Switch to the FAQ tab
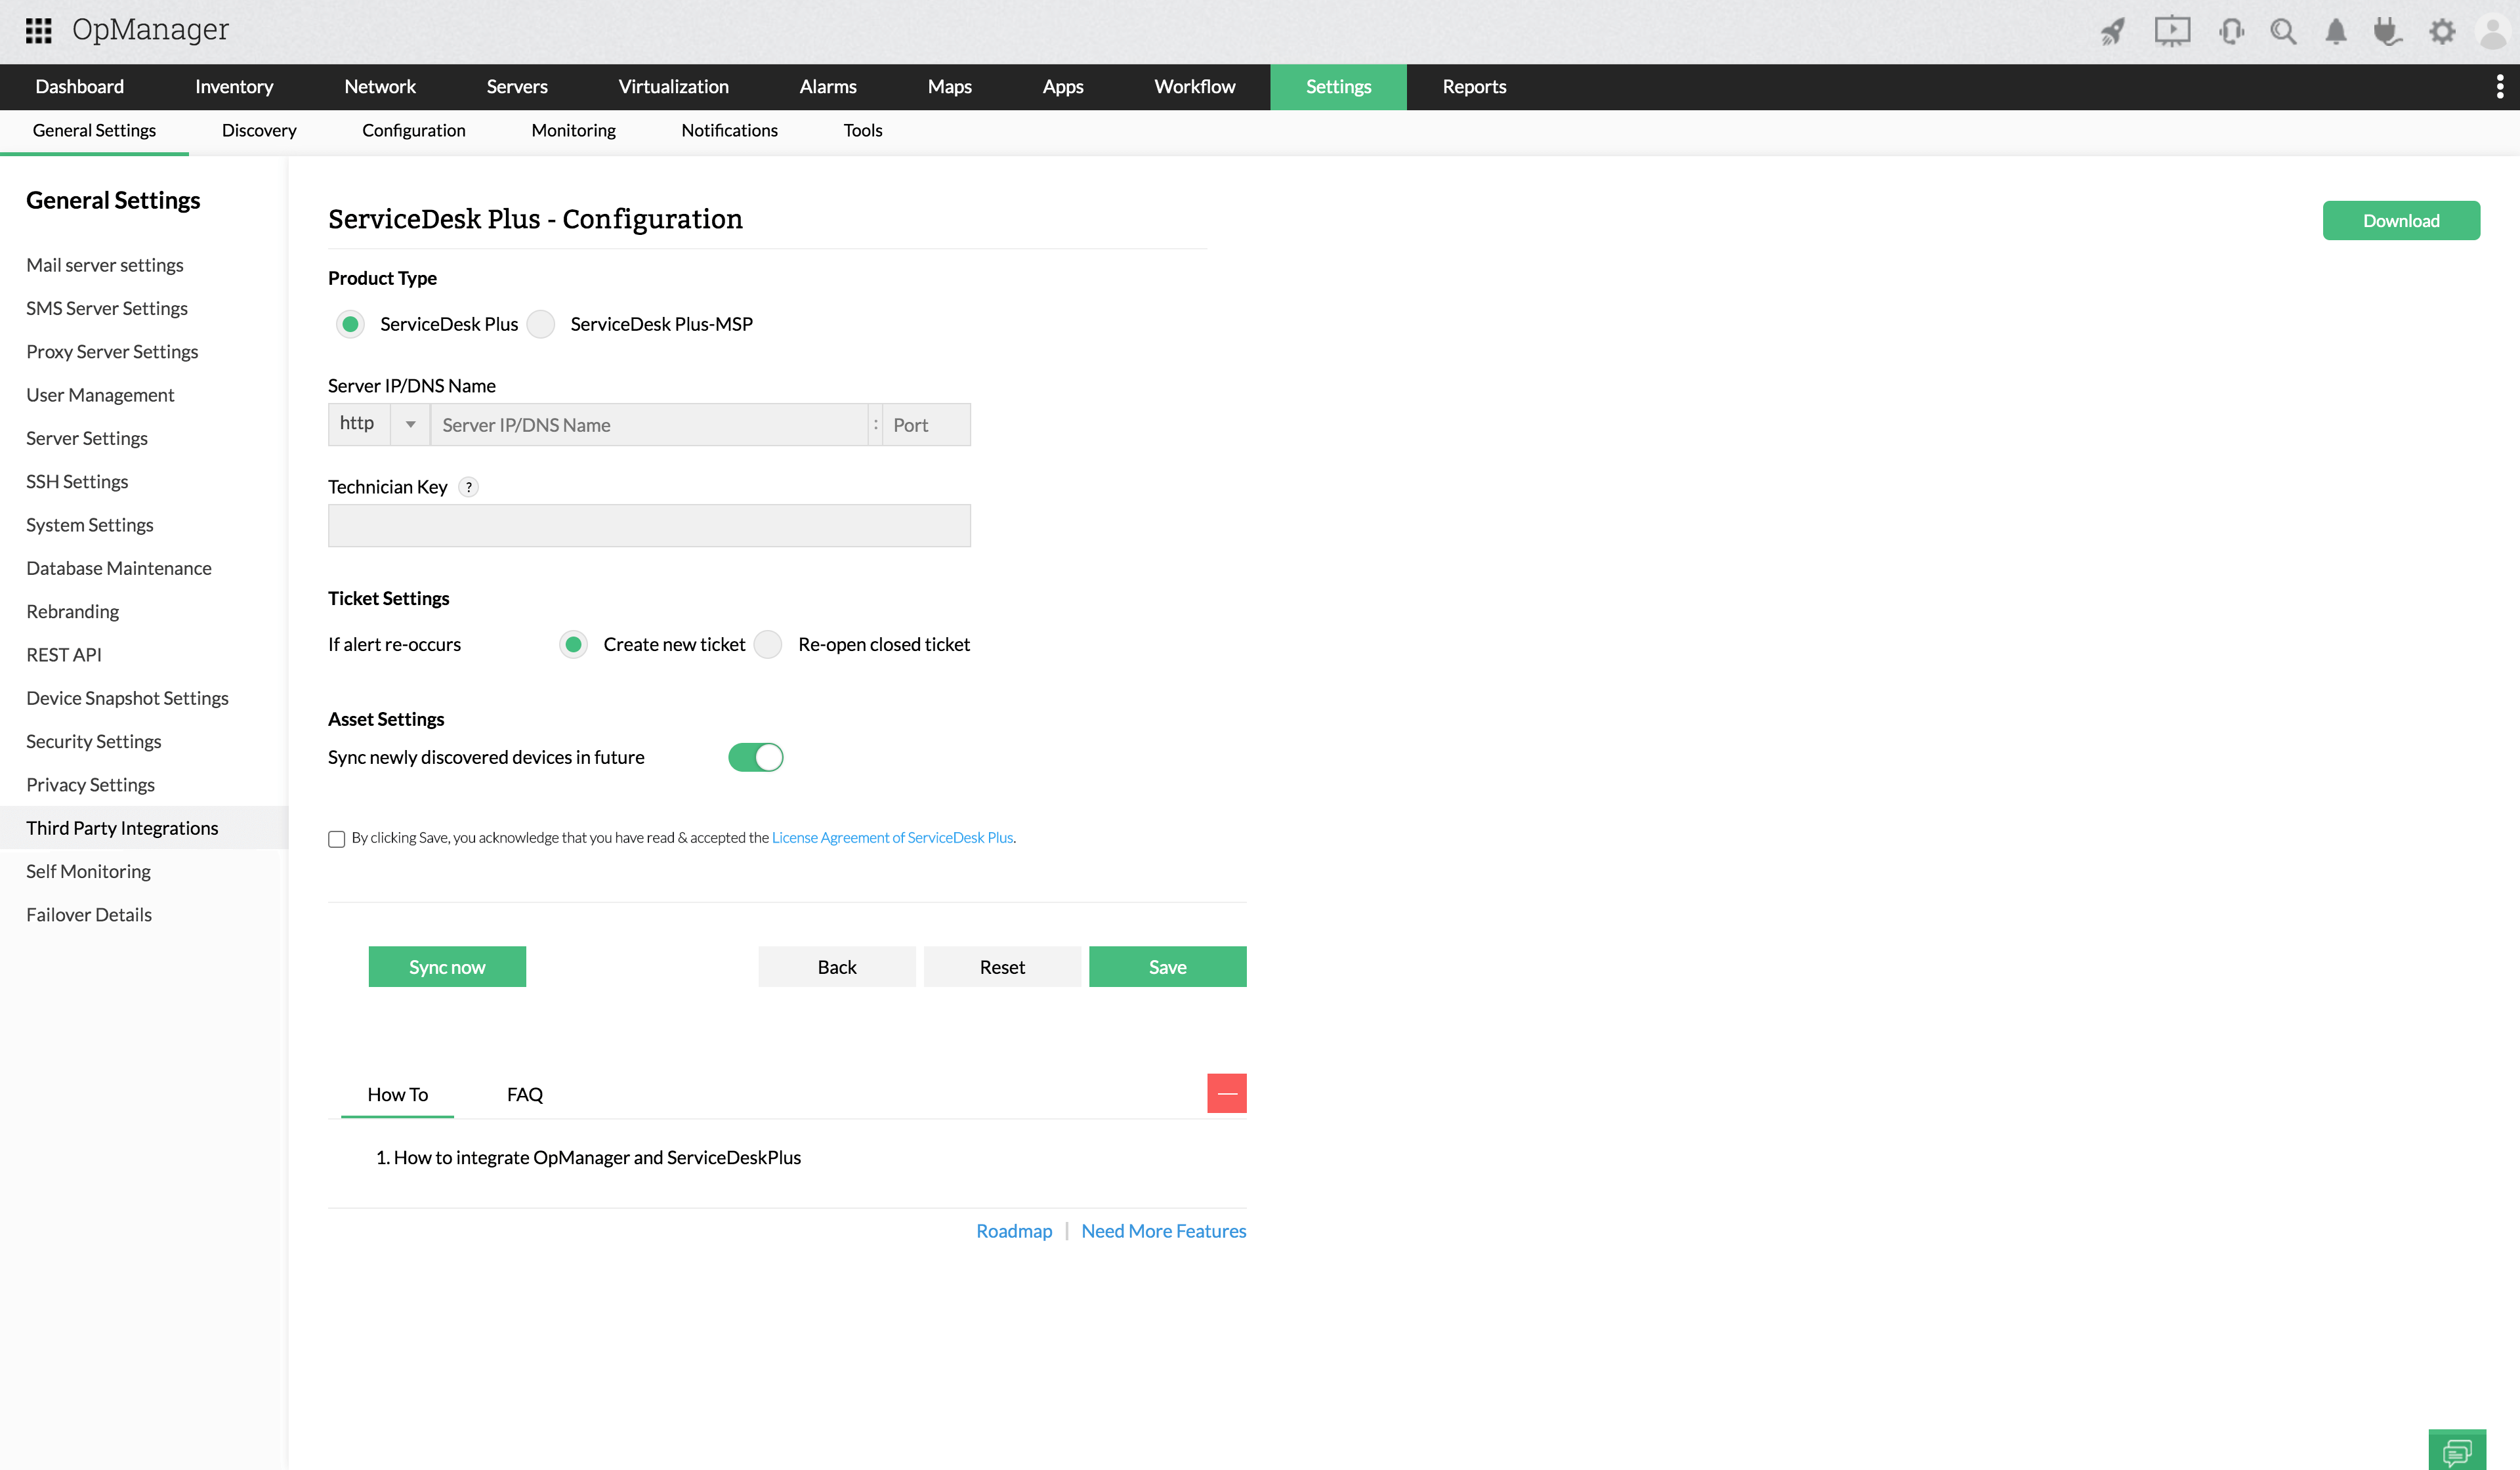 click(524, 1094)
